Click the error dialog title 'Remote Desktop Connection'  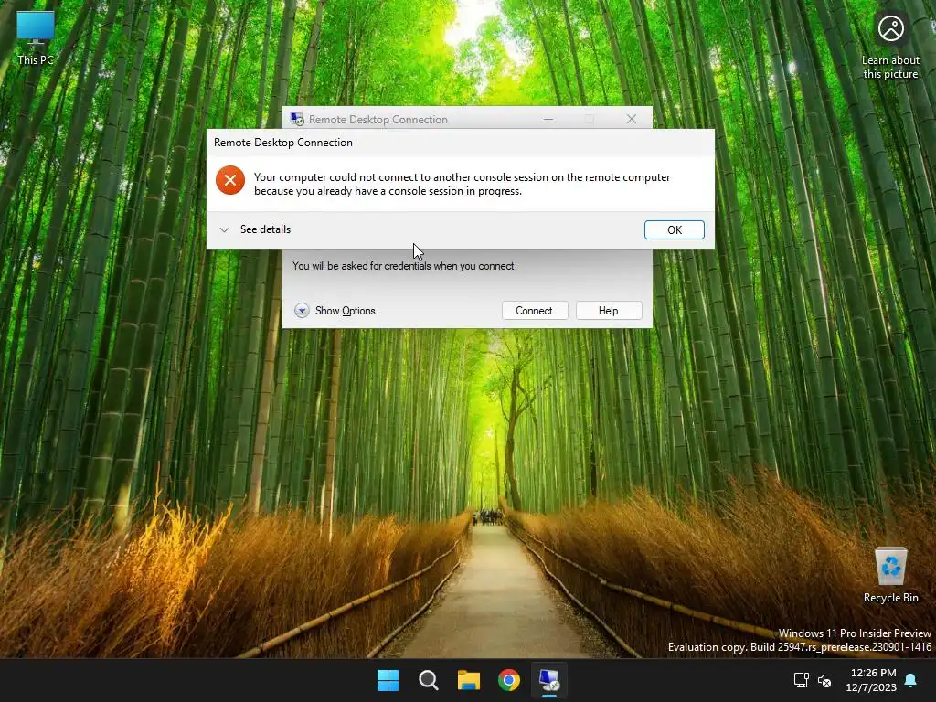pos(283,142)
